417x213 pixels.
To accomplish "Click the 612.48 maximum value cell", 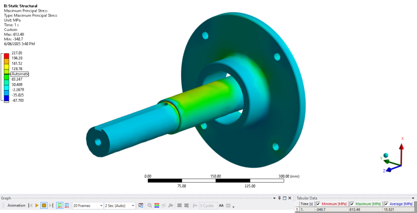I will [365, 209].
